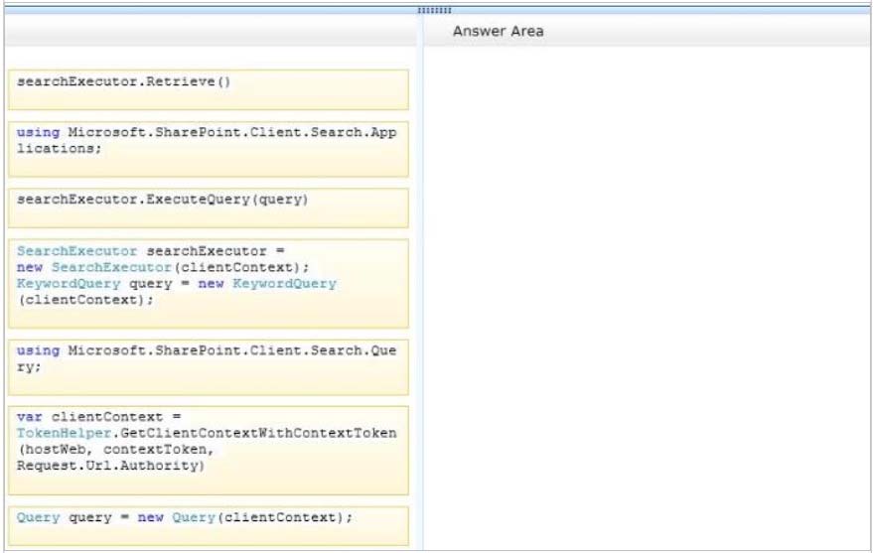Image resolution: width=873 pixels, height=553 pixels.
Task: Select the using Search.Query namespace block
Action: (209, 366)
